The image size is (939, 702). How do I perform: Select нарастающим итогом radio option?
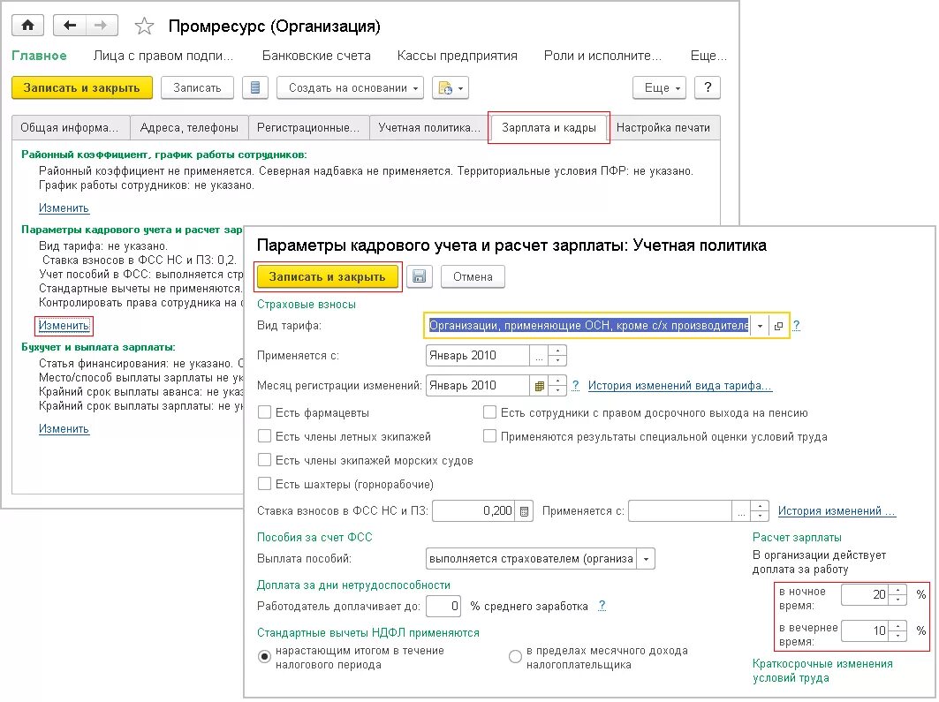[264, 656]
